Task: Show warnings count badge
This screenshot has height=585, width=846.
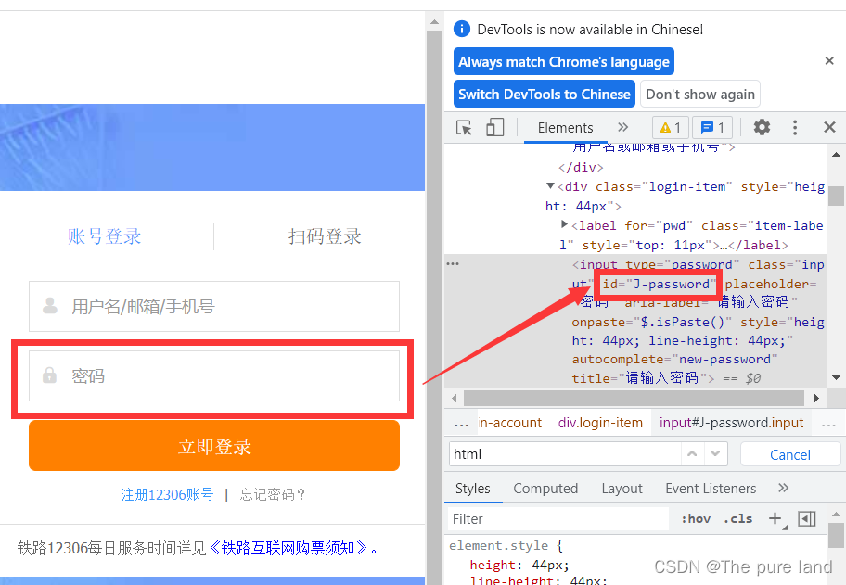Action: pyautogui.click(x=671, y=128)
